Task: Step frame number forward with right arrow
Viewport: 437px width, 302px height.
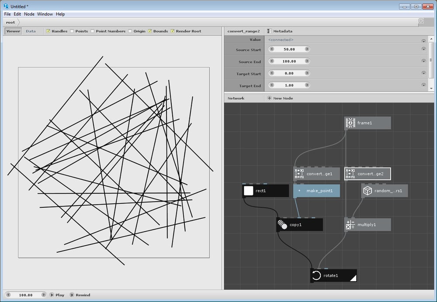Action: (43, 295)
